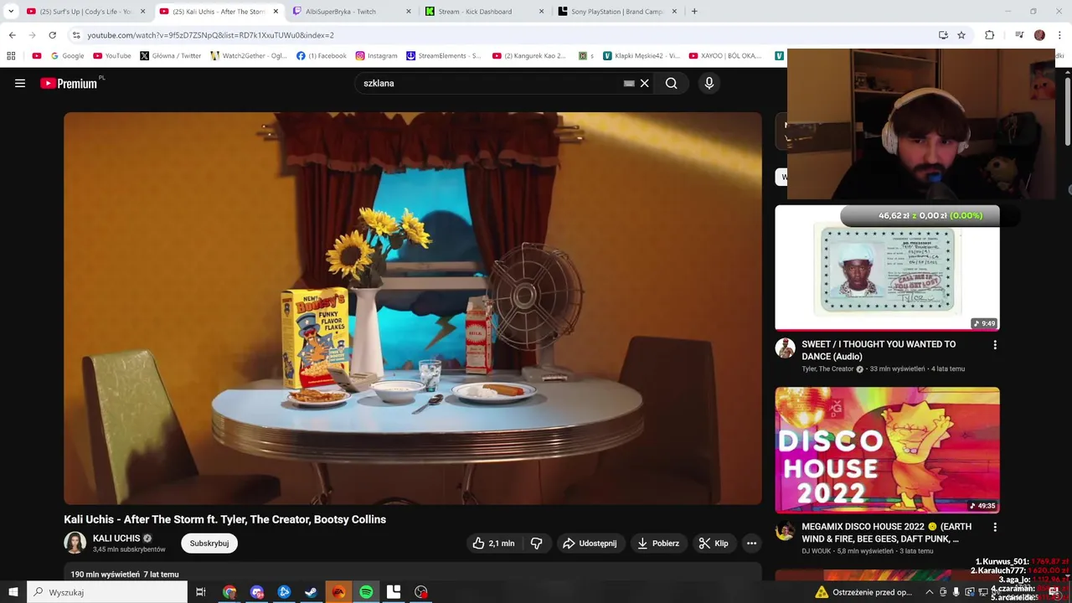1072x603 pixels.
Task: Open the EA app from the taskbar
Action: (338, 592)
